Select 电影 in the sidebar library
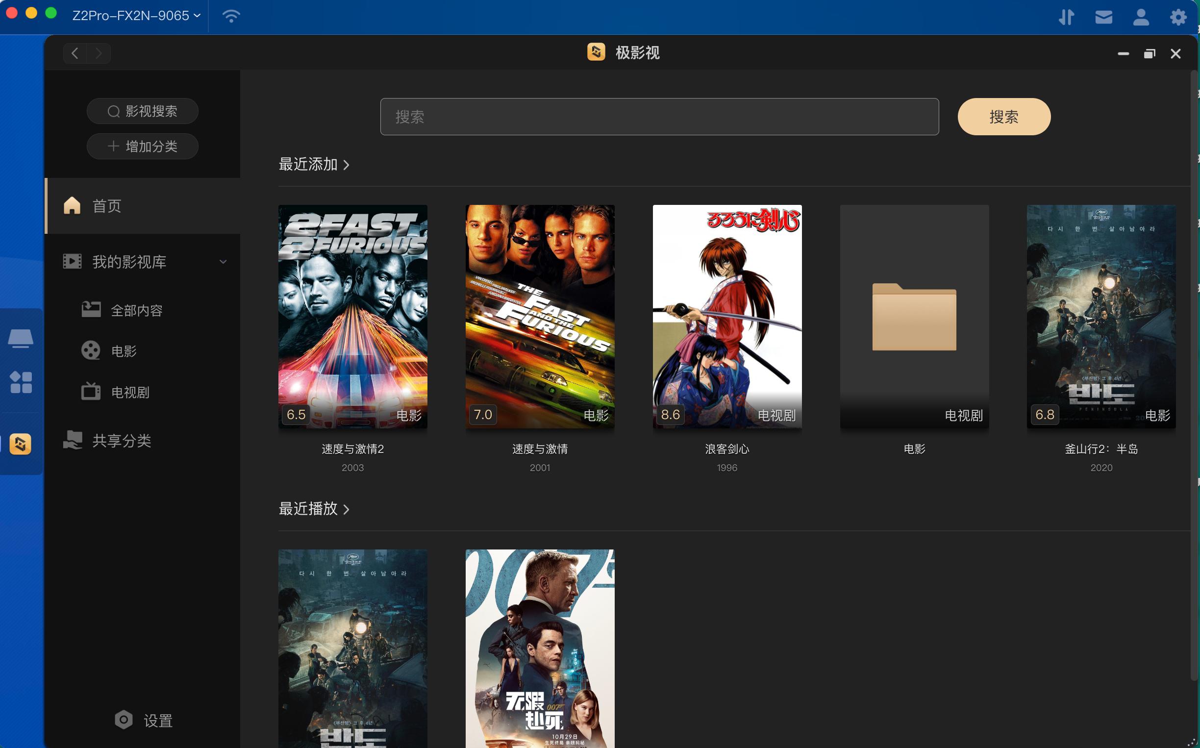Screen dimensions: 1200x748 [x=124, y=351]
